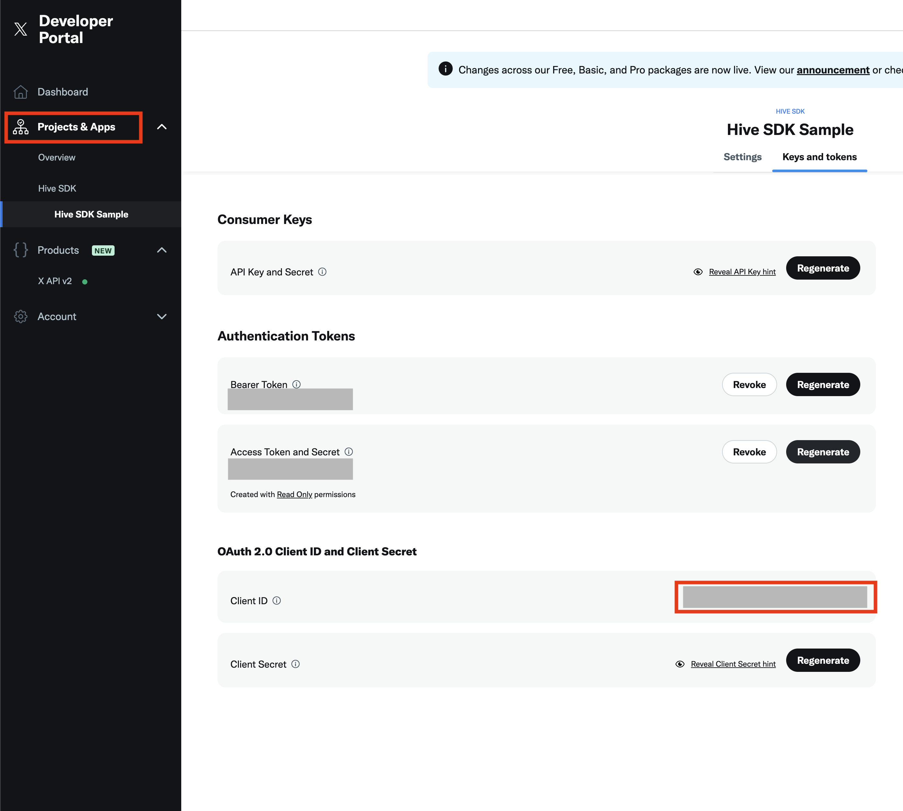Click the X logo icon

[x=20, y=29]
